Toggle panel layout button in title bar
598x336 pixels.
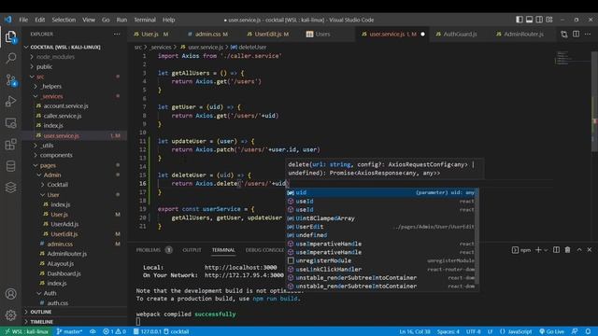point(530,20)
